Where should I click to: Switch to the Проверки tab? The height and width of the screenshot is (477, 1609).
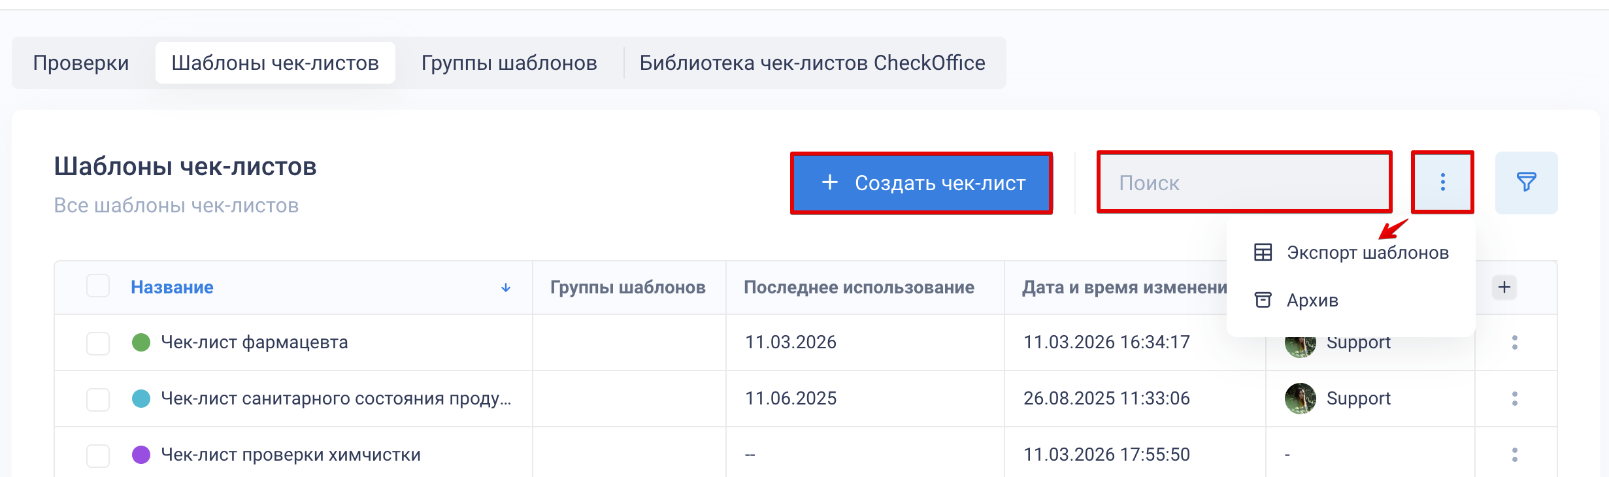pyautogui.click(x=81, y=63)
